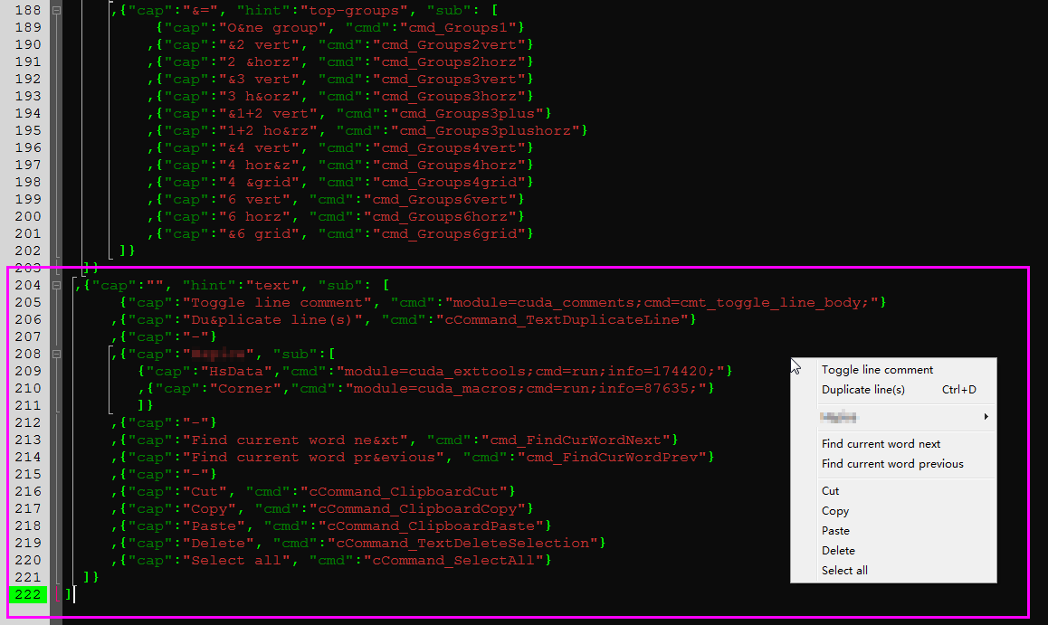Click line number 216 in the gutter
Viewport: 1048px width, 625px height.
coord(27,492)
